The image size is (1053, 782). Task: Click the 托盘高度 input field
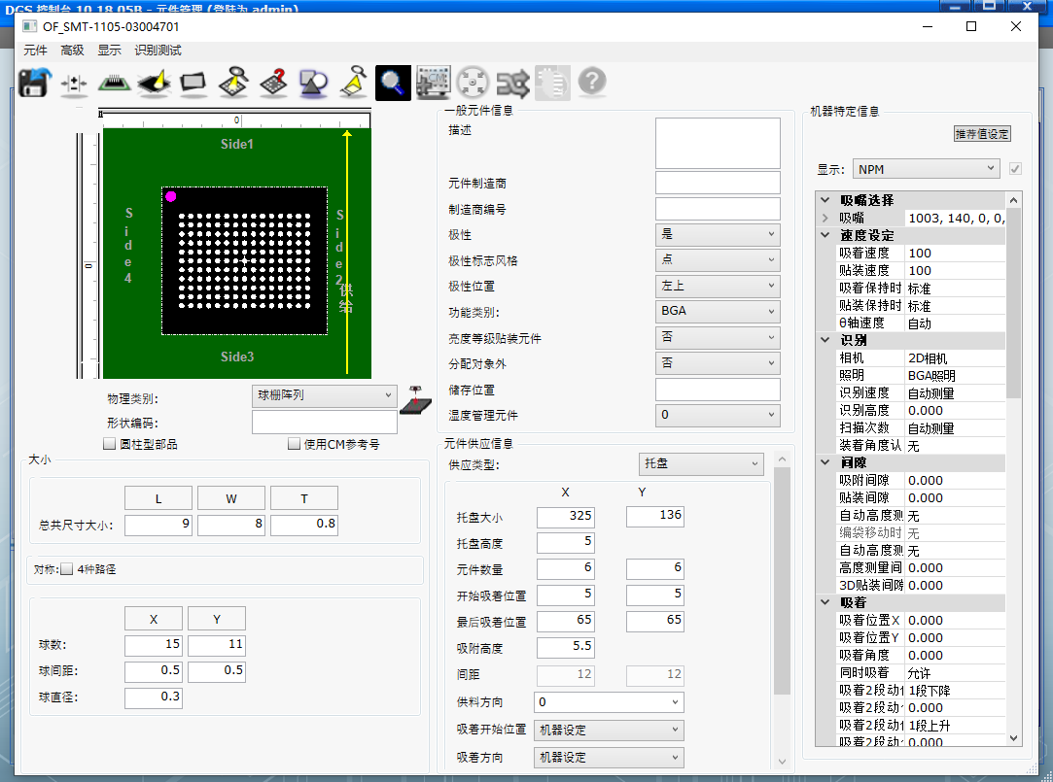(565, 542)
